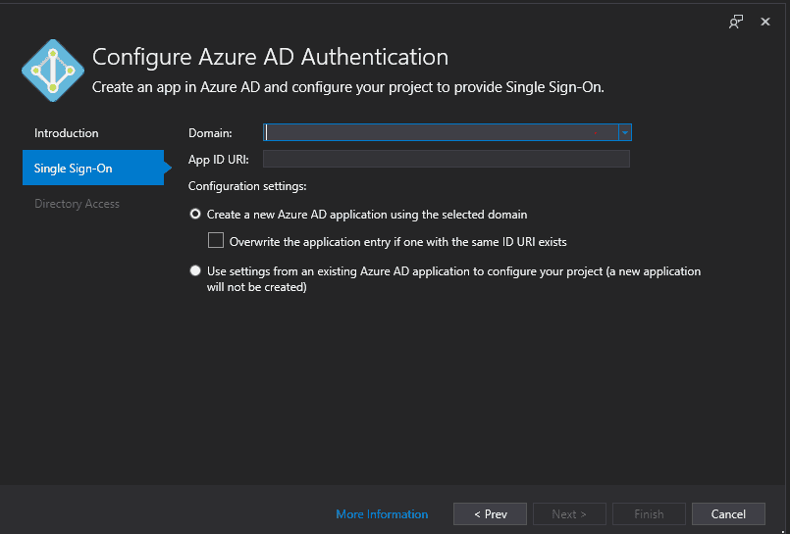Click the Configure Azure AD Authentication heading

pos(270,57)
